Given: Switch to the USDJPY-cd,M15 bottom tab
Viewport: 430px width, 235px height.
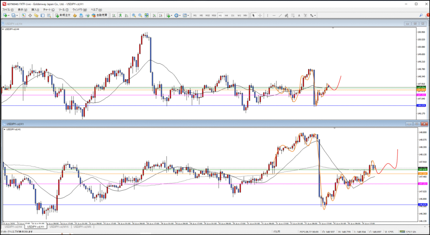Looking at the screenshot, I should 59,227.
